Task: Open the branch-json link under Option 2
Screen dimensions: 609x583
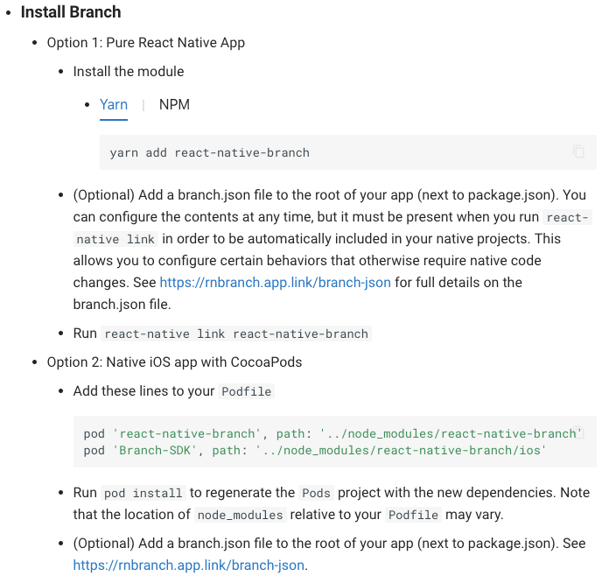Action: point(189,565)
